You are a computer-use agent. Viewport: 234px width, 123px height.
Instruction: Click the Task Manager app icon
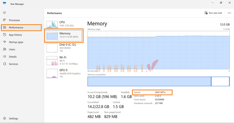tap(4, 3)
